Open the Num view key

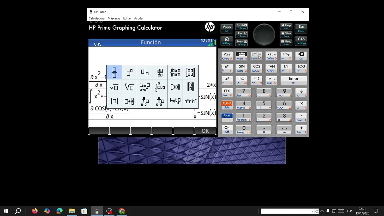point(241,43)
